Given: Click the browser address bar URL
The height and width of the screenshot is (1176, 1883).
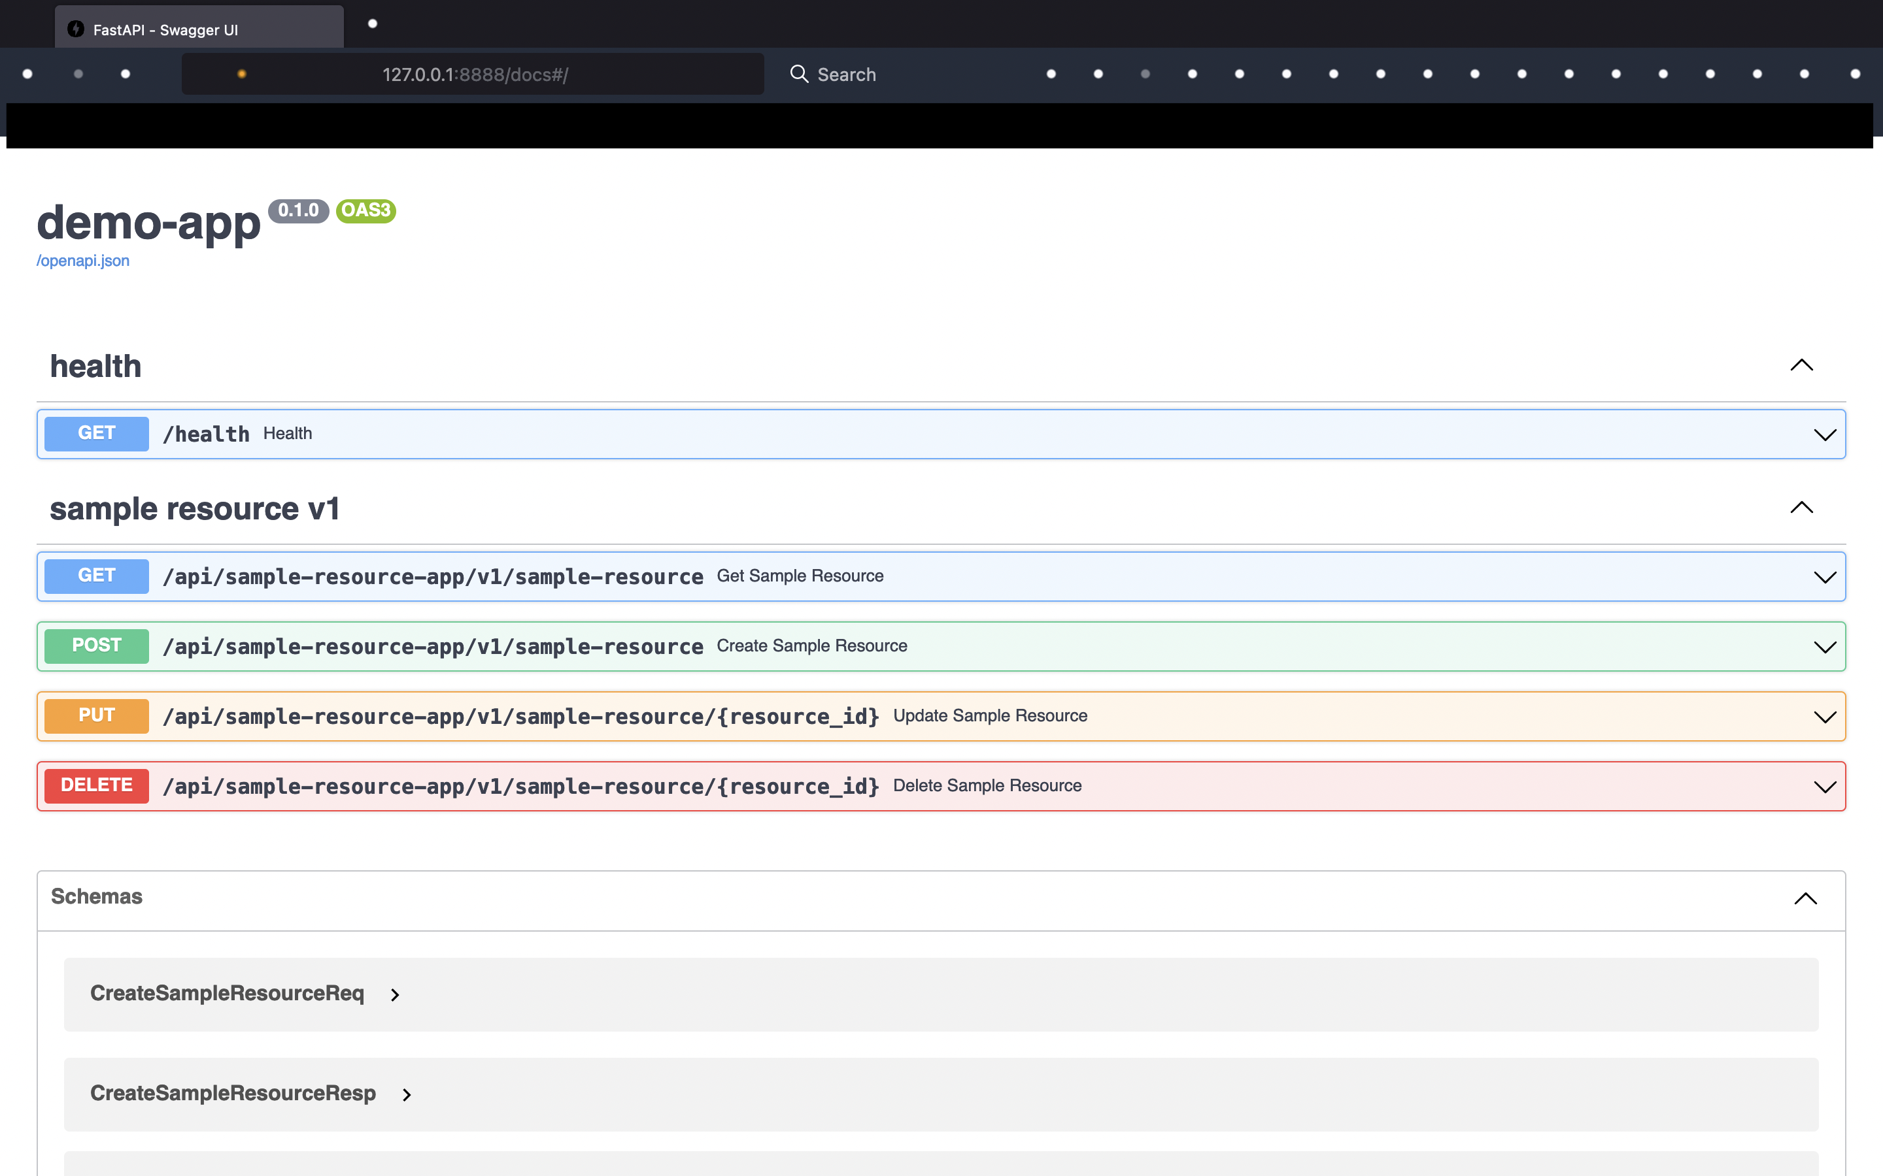Looking at the screenshot, I should (x=475, y=74).
